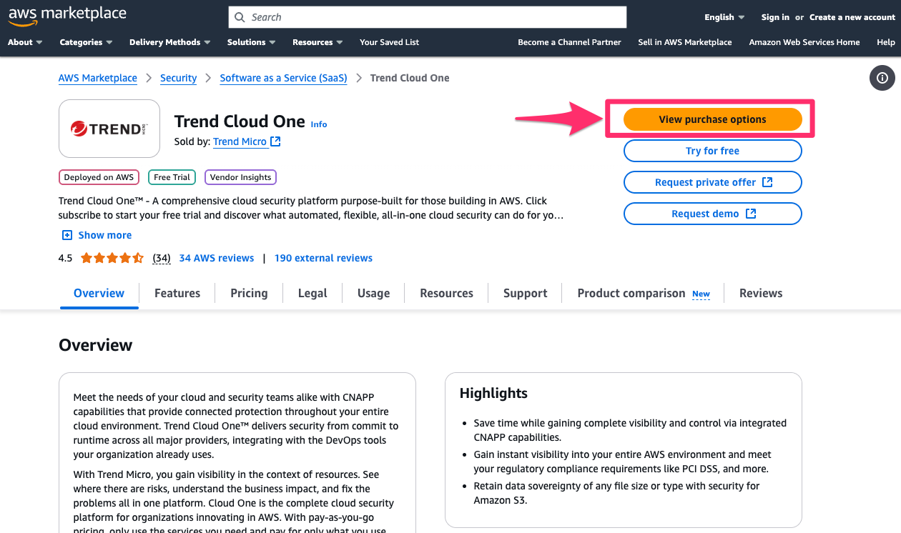Click the AWS Marketplace logo
This screenshot has height=533, width=901.
tap(67, 16)
